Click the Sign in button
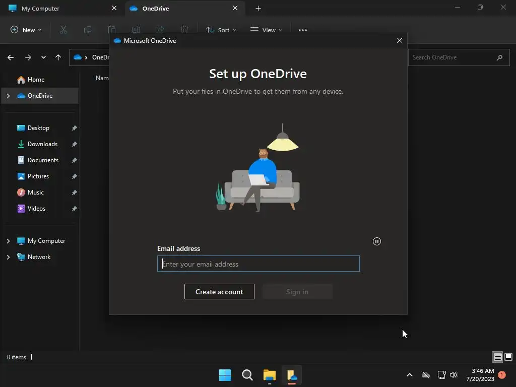Screen dimensions: 516x387 pyautogui.click(x=297, y=292)
